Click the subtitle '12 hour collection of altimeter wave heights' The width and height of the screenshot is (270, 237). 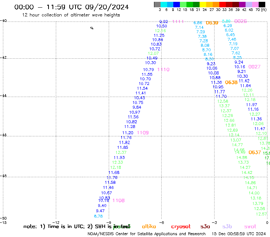(x=71, y=15)
